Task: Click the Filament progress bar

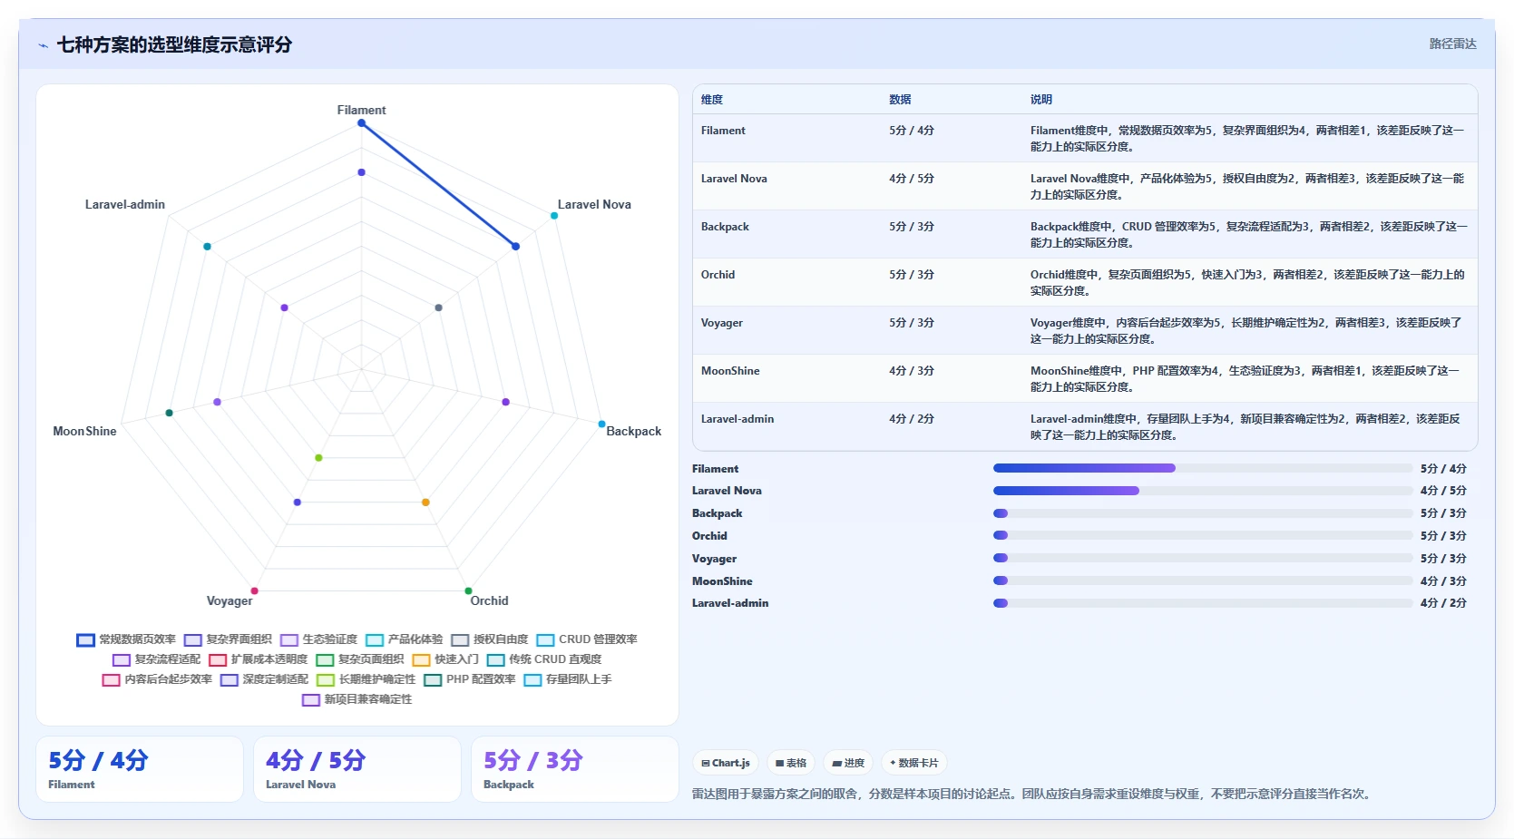Action: (1202, 468)
